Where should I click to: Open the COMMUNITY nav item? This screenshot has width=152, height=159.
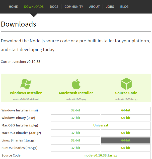click(x=74, y=7)
